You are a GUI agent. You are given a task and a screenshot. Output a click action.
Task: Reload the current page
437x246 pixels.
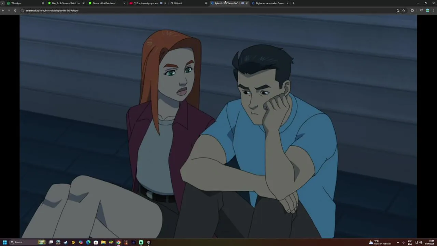[x=15, y=10]
